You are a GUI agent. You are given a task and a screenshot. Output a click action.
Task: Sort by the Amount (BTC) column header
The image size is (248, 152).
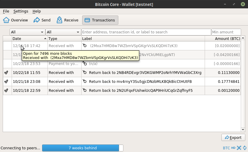[223, 39]
